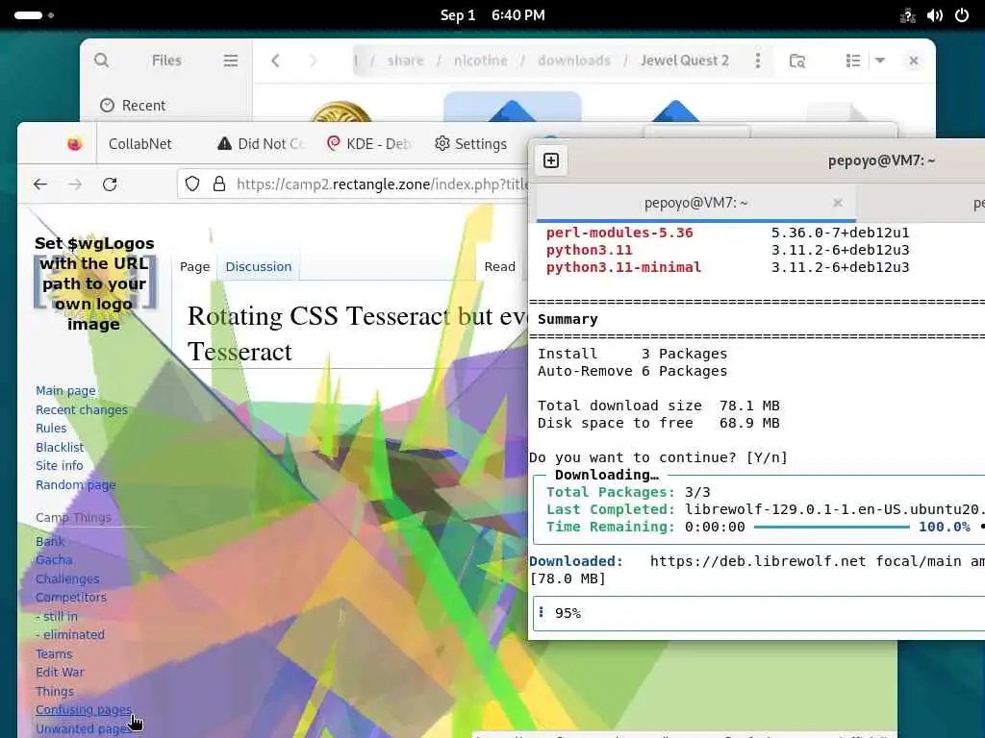Image resolution: width=985 pixels, height=738 pixels.
Task: Click the browser back arrow
Action: (40, 184)
